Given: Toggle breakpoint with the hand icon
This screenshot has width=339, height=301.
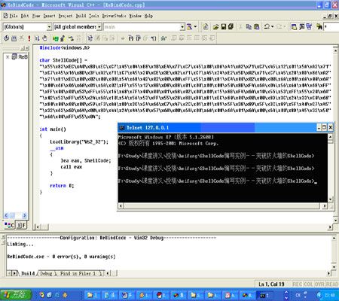Looking at the screenshot, I should (x=44, y=38).
